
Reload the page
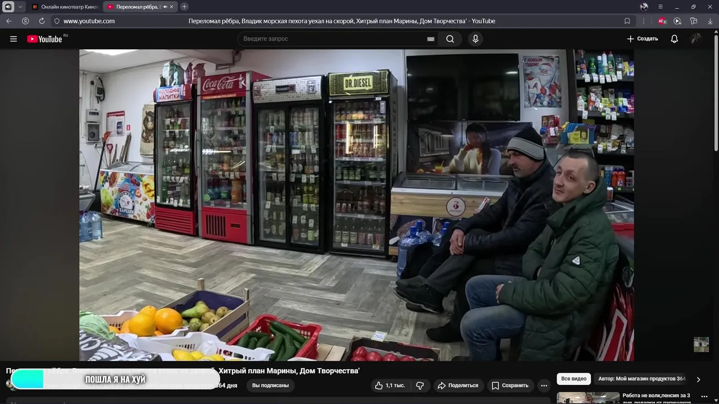(x=42, y=21)
